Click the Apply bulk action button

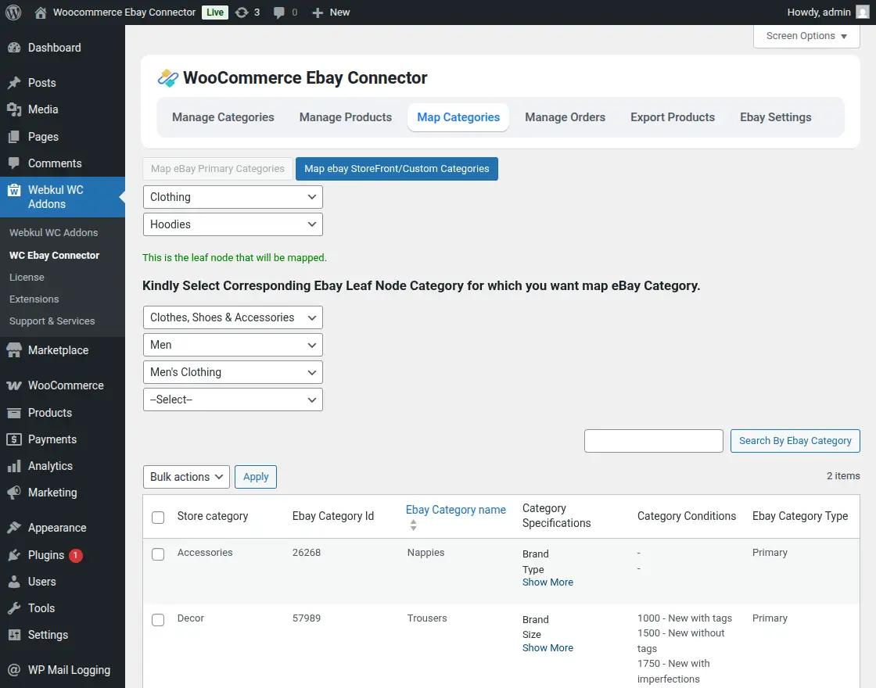point(256,477)
